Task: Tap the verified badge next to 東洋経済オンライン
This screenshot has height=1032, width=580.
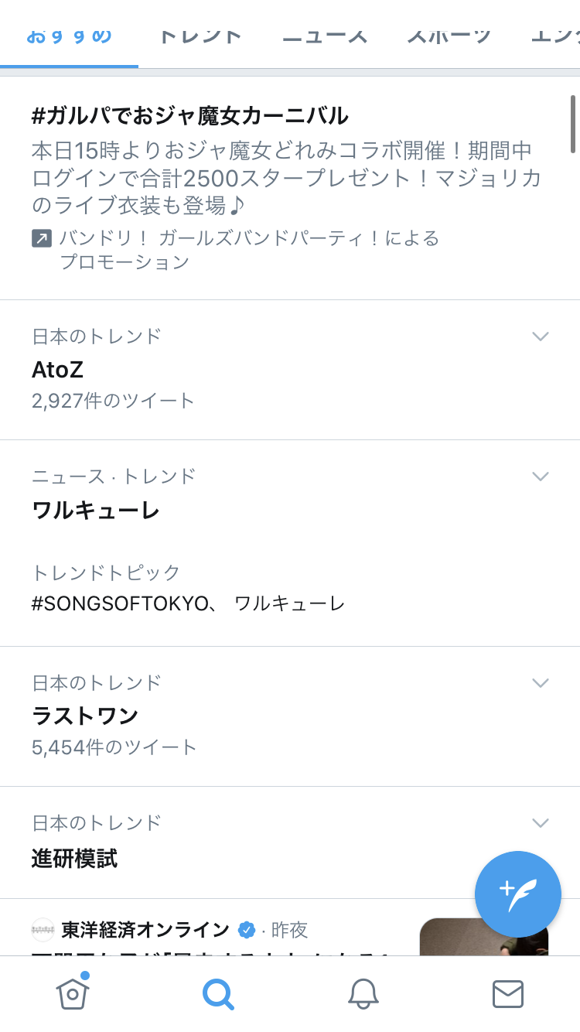Action: coord(247,930)
